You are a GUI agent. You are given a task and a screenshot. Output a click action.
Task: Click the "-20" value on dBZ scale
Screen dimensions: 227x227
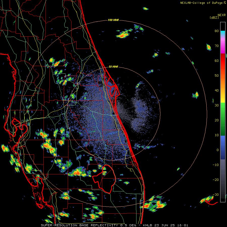[216, 180]
